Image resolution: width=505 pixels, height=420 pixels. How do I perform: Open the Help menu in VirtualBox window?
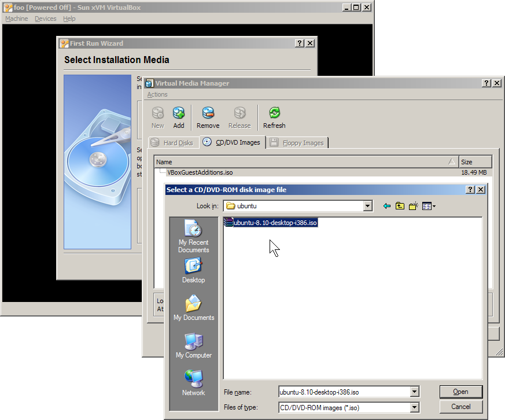(x=69, y=19)
